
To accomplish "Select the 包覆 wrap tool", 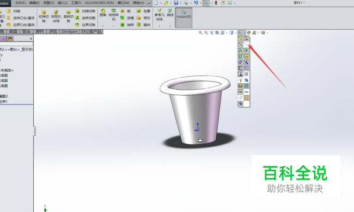I will 144,11.
